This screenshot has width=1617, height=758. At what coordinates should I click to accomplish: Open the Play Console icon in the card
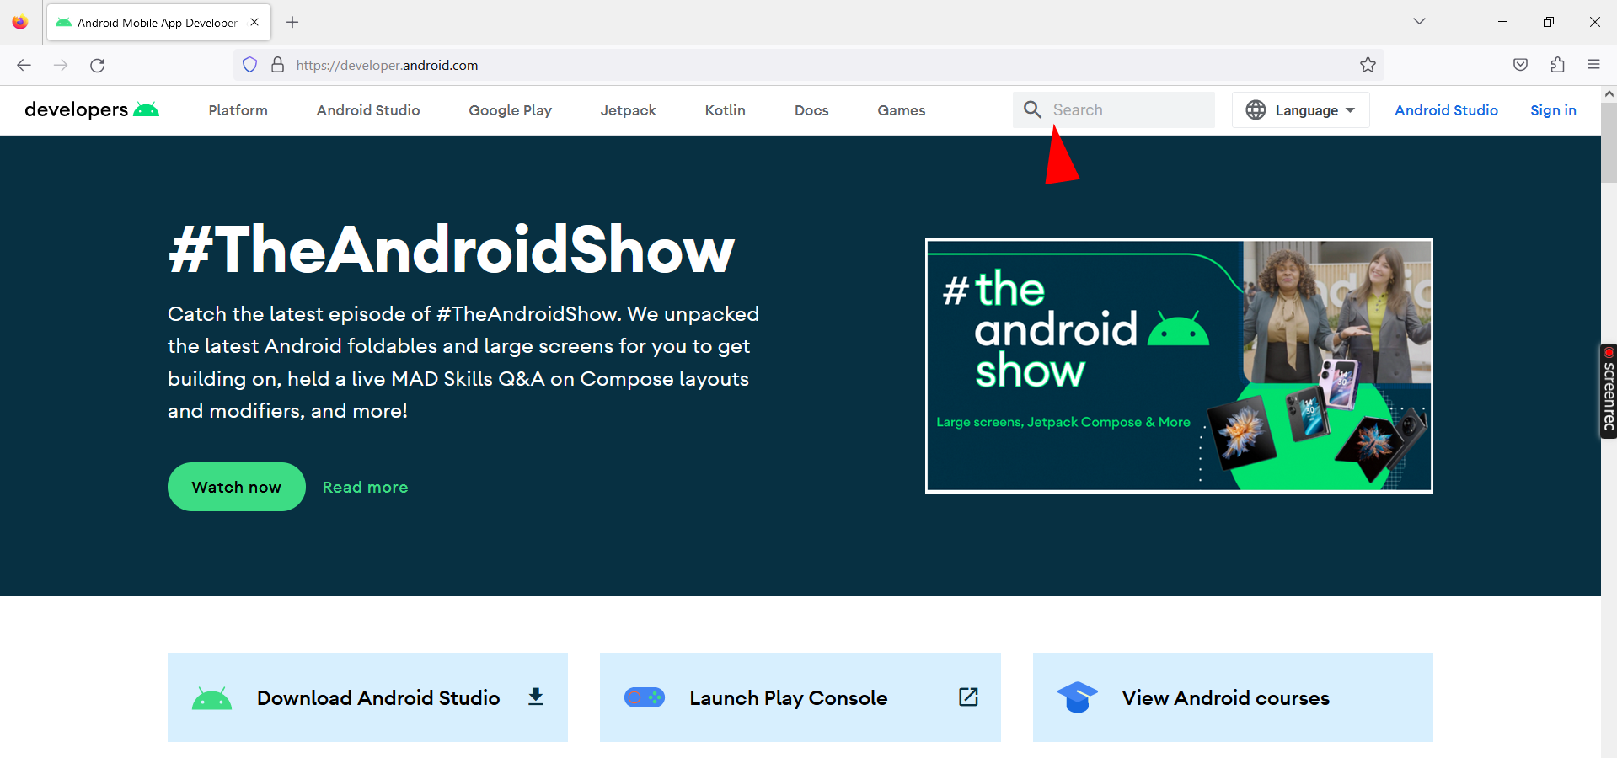pos(644,697)
